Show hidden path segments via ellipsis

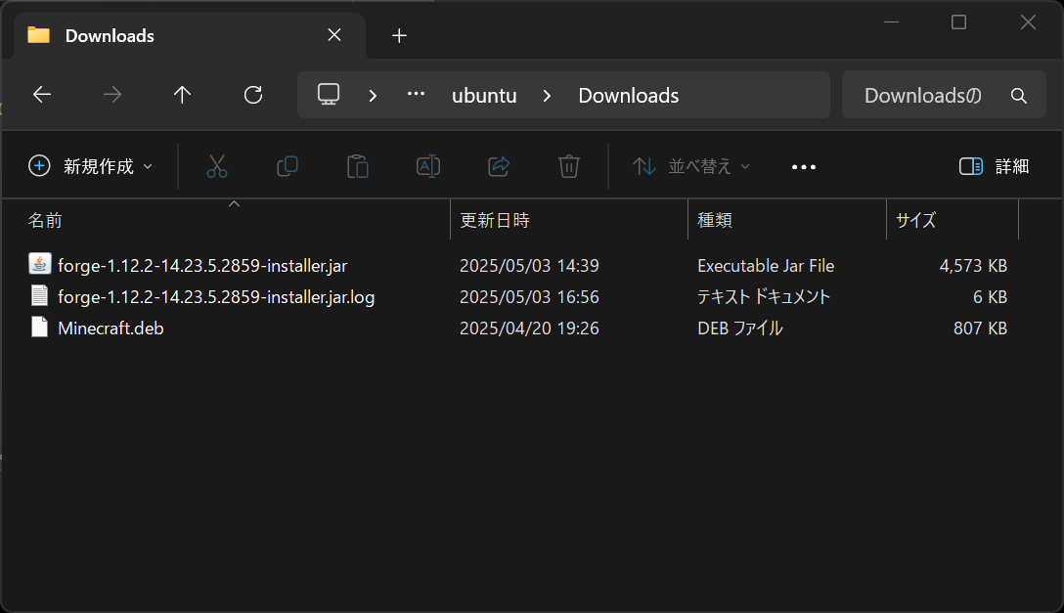click(x=416, y=94)
